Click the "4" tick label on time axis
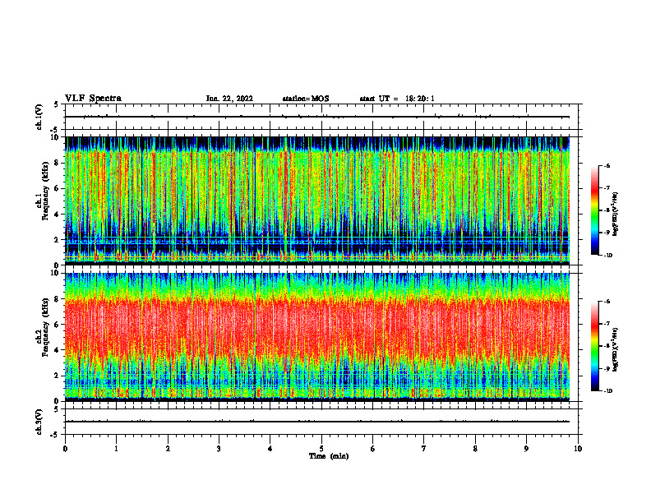Viewport: 651px width, 503px height. (270, 449)
